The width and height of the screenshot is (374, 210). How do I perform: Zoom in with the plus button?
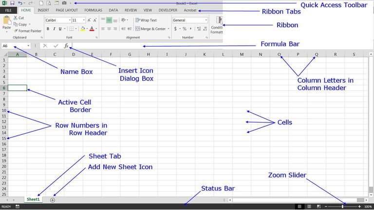point(359,207)
